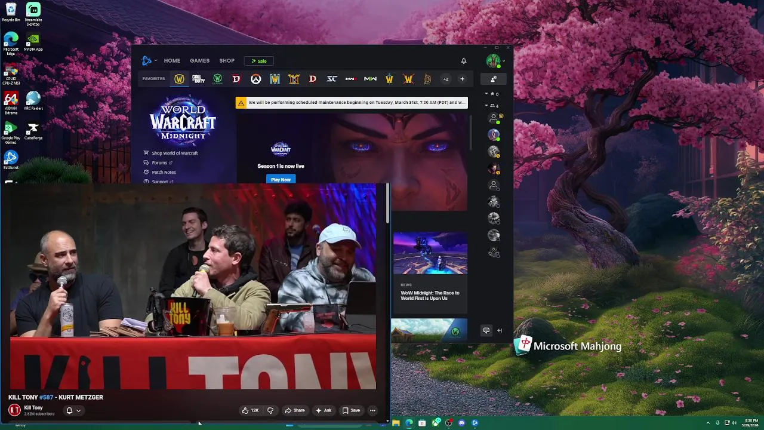
Task: Switch to the GAMES tab
Action: coord(199,60)
